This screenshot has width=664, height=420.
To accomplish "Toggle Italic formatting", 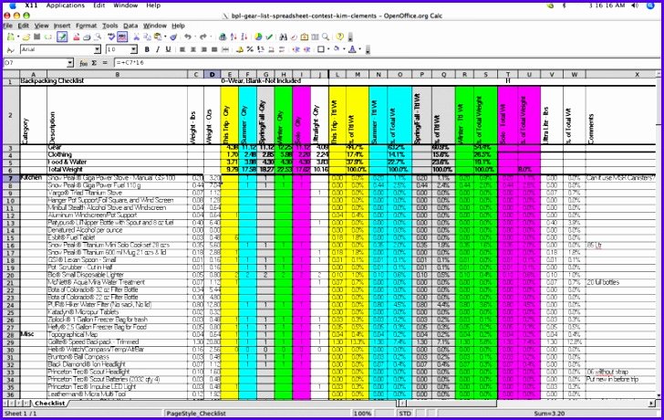I will 158,49.
